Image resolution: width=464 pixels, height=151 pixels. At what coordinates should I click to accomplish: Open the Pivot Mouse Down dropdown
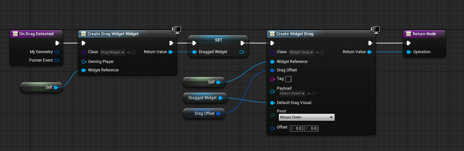point(306,117)
